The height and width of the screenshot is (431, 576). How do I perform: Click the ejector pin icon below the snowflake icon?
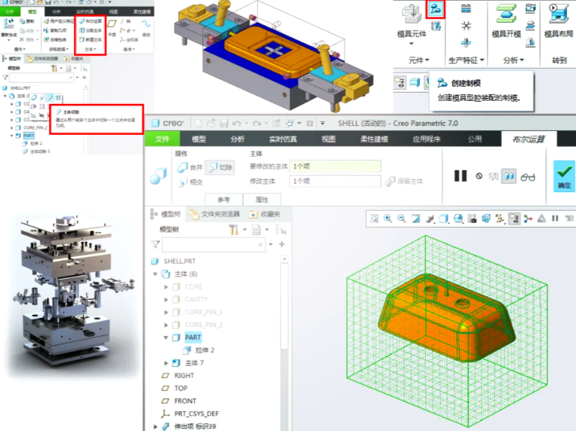[466, 43]
